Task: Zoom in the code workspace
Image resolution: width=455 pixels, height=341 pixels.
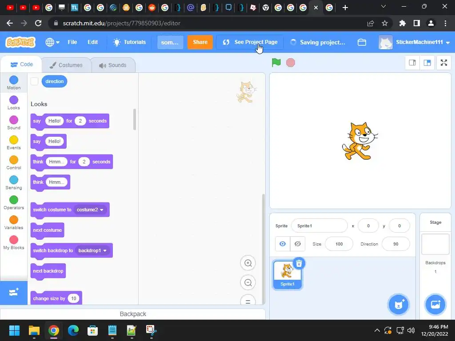Action: pos(248,263)
